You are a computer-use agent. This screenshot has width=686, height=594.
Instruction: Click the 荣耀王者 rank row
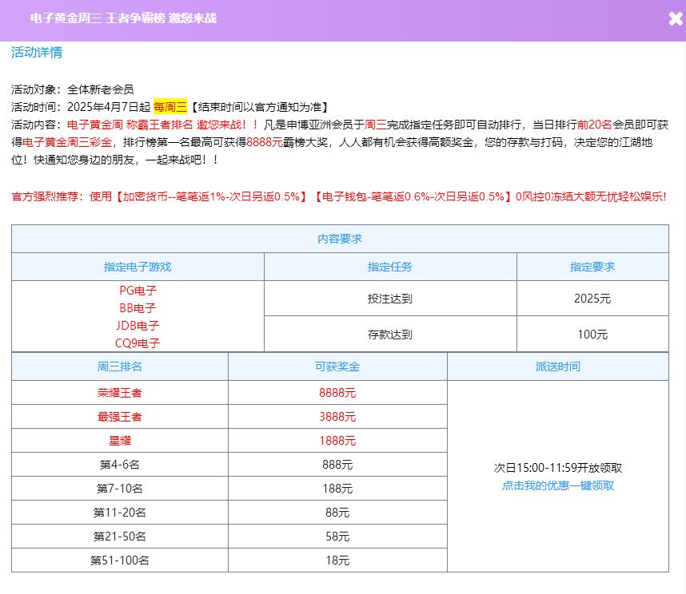click(120, 393)
